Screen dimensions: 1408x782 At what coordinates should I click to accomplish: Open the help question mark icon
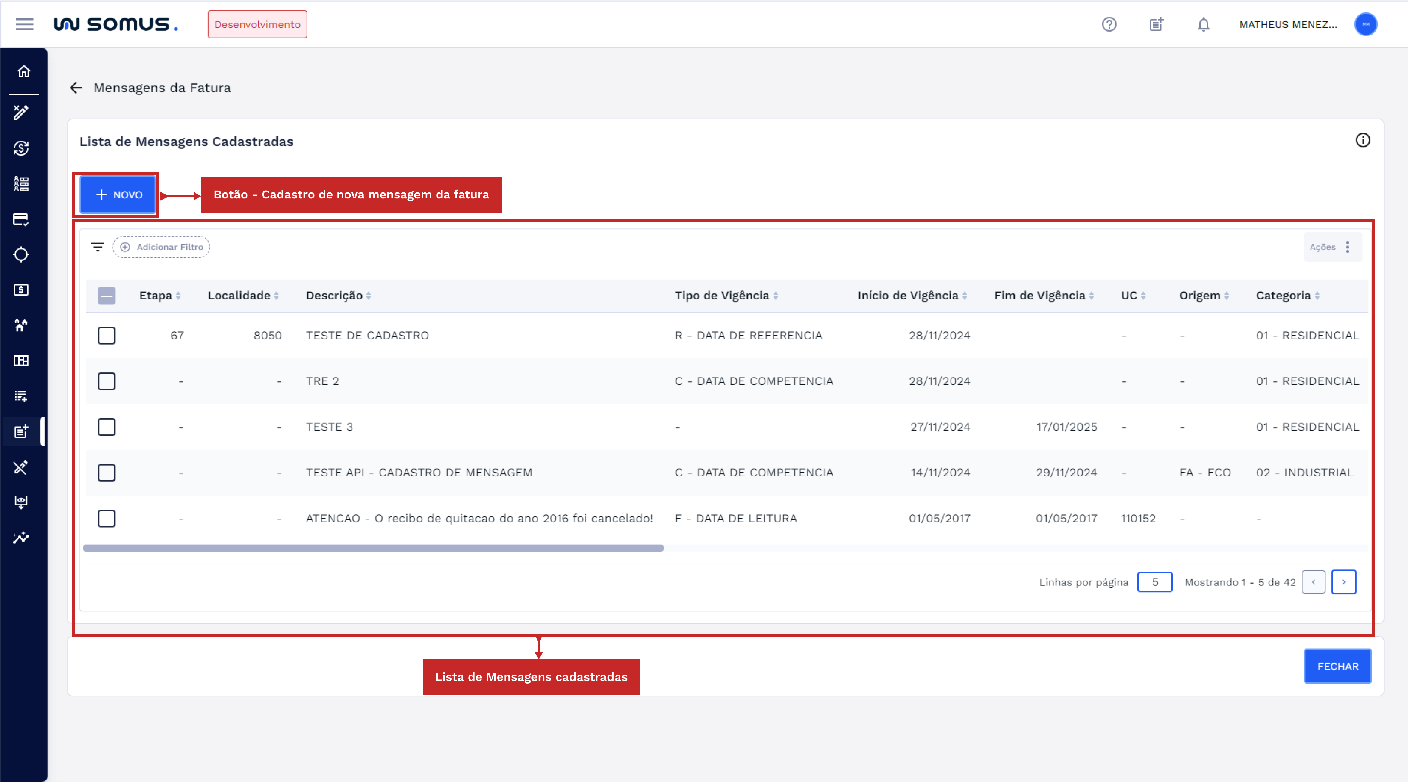pyautogui.click(x=1109, y=24)
